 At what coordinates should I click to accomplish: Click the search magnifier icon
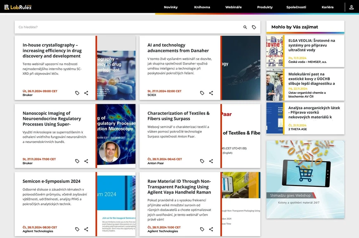click(x=245, y=27)
